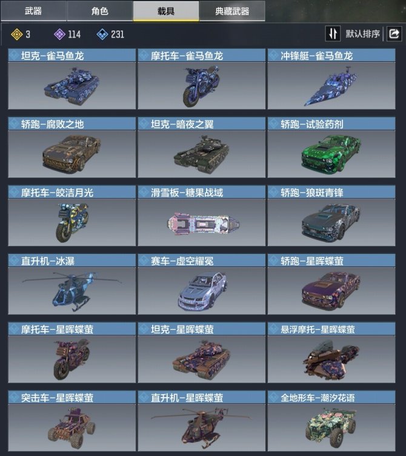
Task: Click the gold currency diamond icon
Action: [17, 35]
